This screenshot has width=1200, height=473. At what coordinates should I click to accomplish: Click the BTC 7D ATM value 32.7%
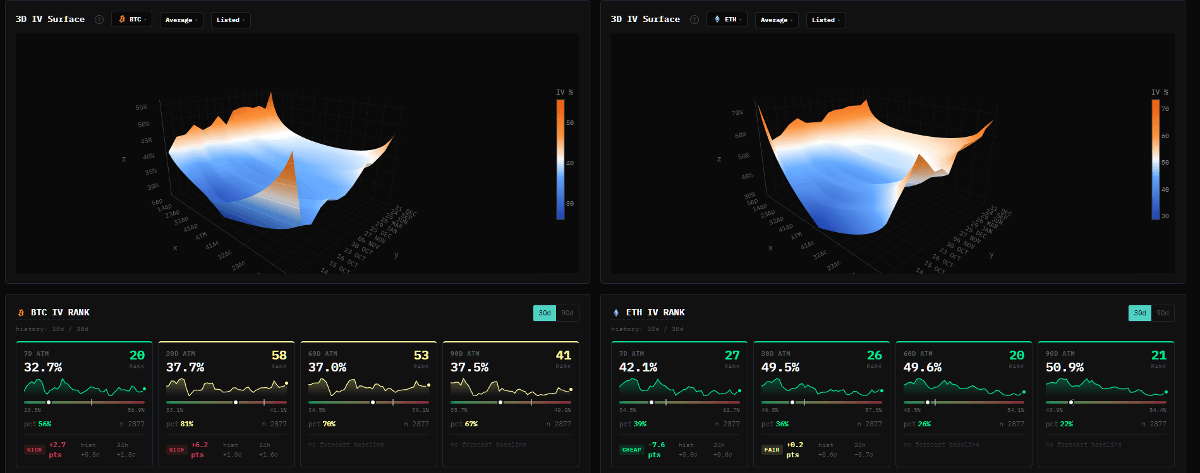coord(43,367)
